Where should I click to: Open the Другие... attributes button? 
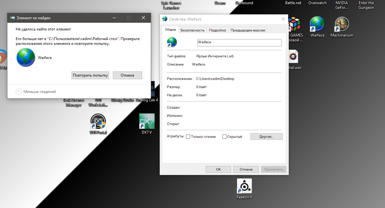pos(267,137)
